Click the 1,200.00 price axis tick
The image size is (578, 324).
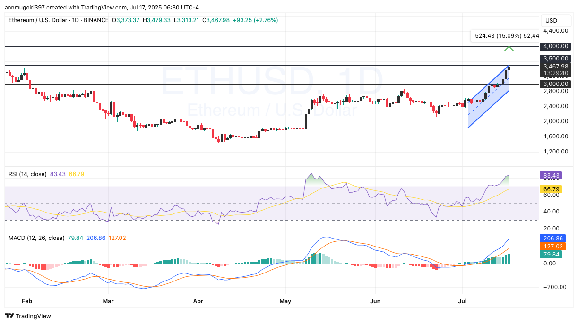556,152
